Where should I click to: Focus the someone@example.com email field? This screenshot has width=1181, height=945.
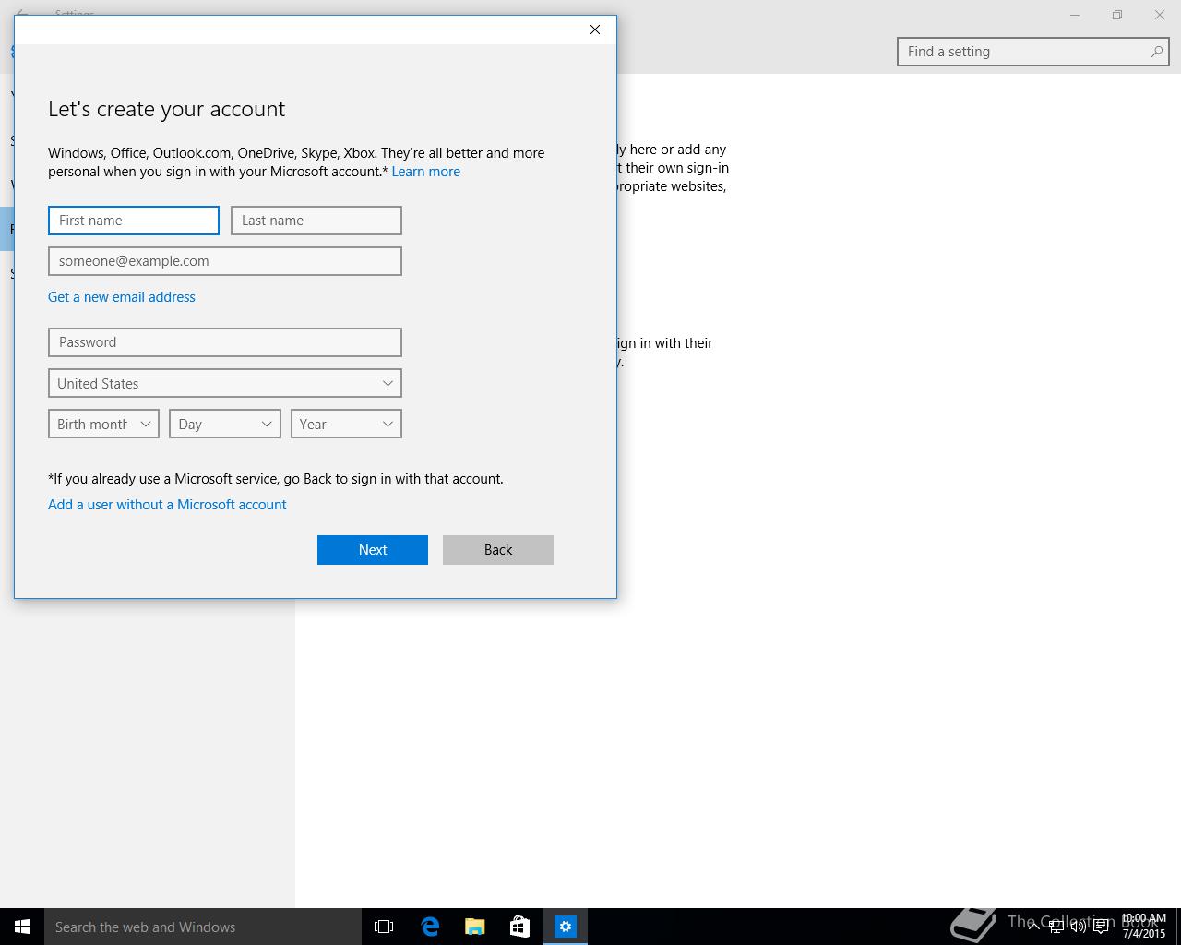point(225,261)
